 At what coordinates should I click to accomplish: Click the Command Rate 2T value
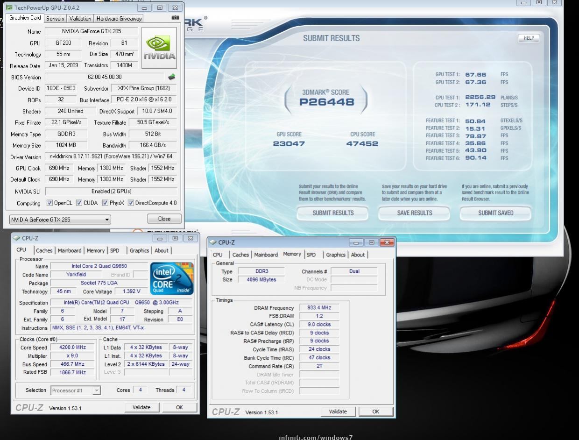pos(319,366)
